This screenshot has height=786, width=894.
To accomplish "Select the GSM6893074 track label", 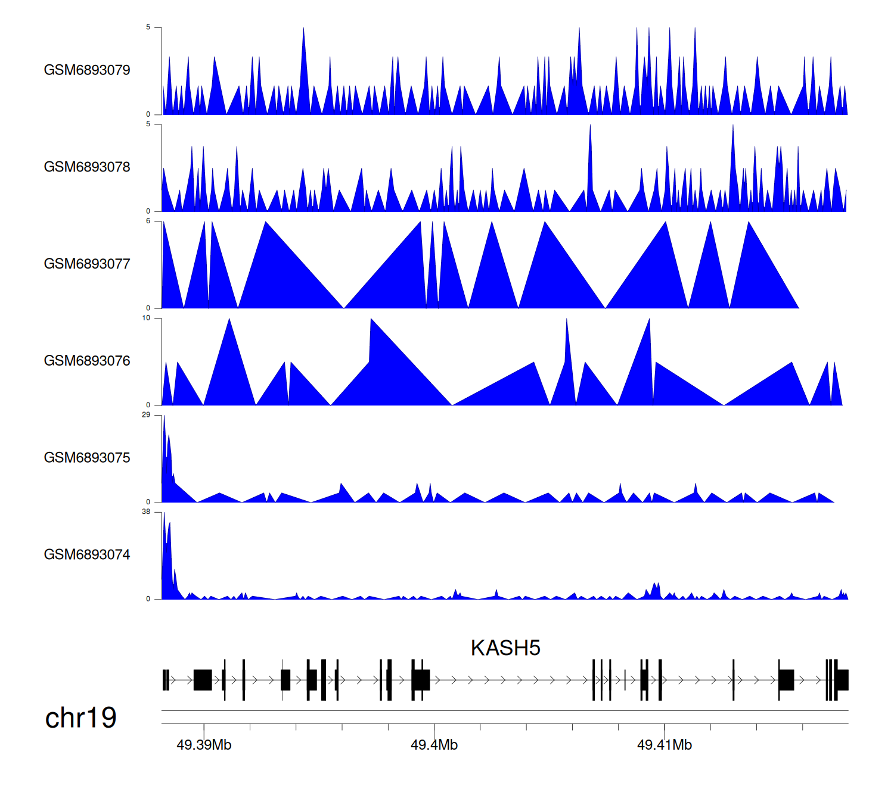I will click(87, 555).
